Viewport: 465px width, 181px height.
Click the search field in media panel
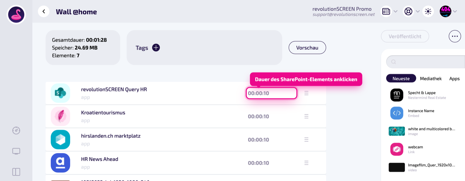pos(425,62)
